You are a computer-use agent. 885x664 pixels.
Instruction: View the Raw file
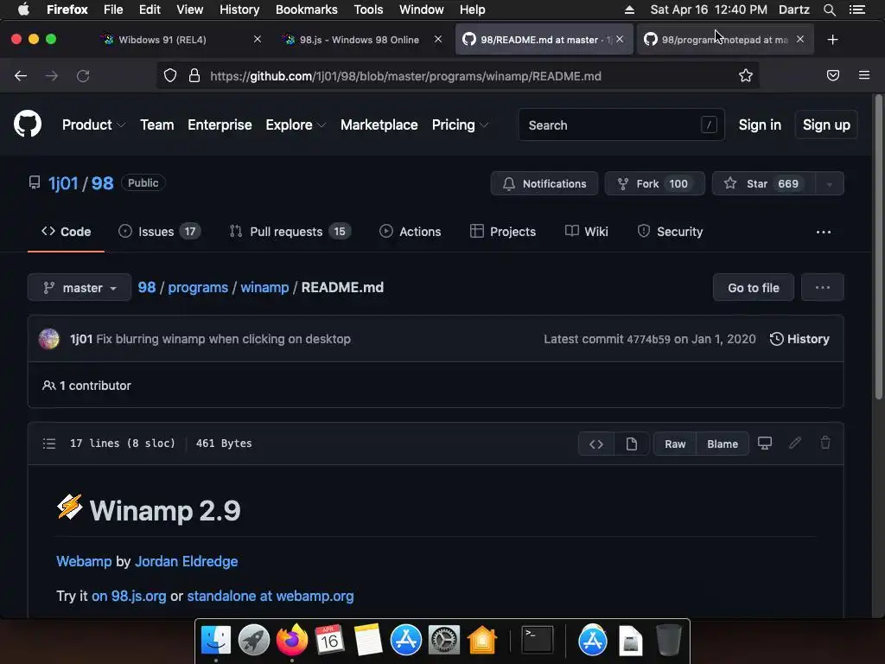(675, 444)
